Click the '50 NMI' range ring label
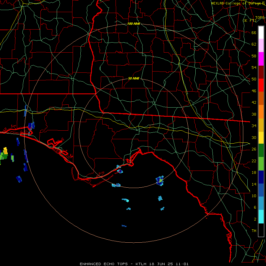The width and height of the screenshot is (266, 266). (x=134, y=78)
